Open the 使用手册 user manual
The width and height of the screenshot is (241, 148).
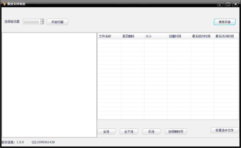(x=224, y=22)
